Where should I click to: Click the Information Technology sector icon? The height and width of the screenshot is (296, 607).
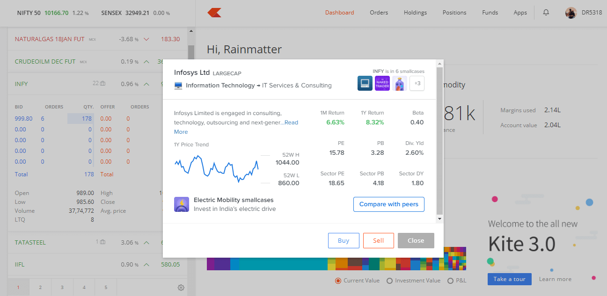coord(178,86)
